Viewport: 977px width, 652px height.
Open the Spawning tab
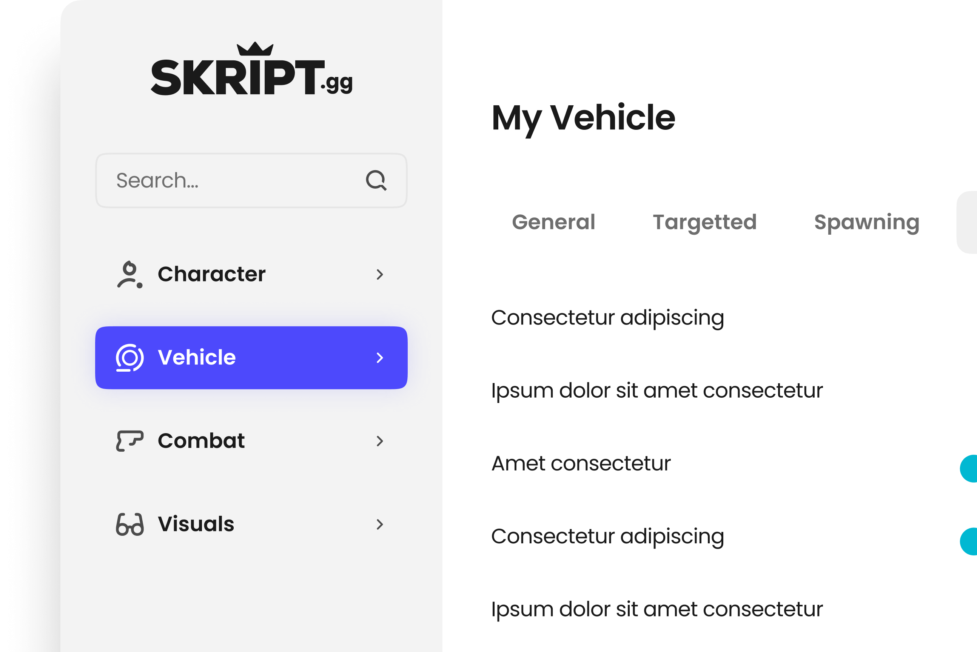pos(866,222)
